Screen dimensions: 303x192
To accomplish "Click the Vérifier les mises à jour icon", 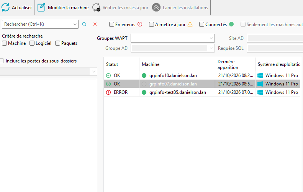I will pos(96,7).
